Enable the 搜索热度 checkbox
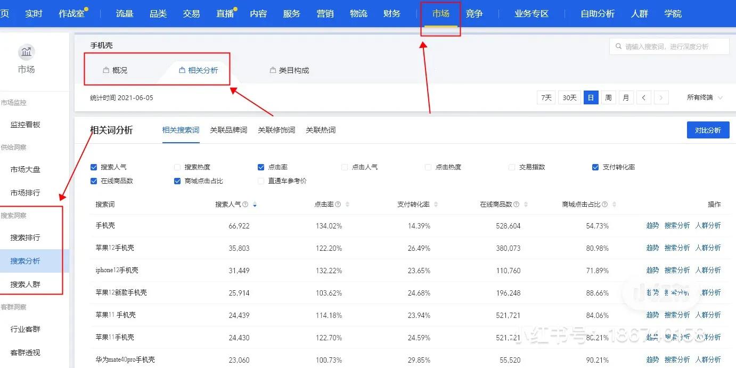 (177, 167)
